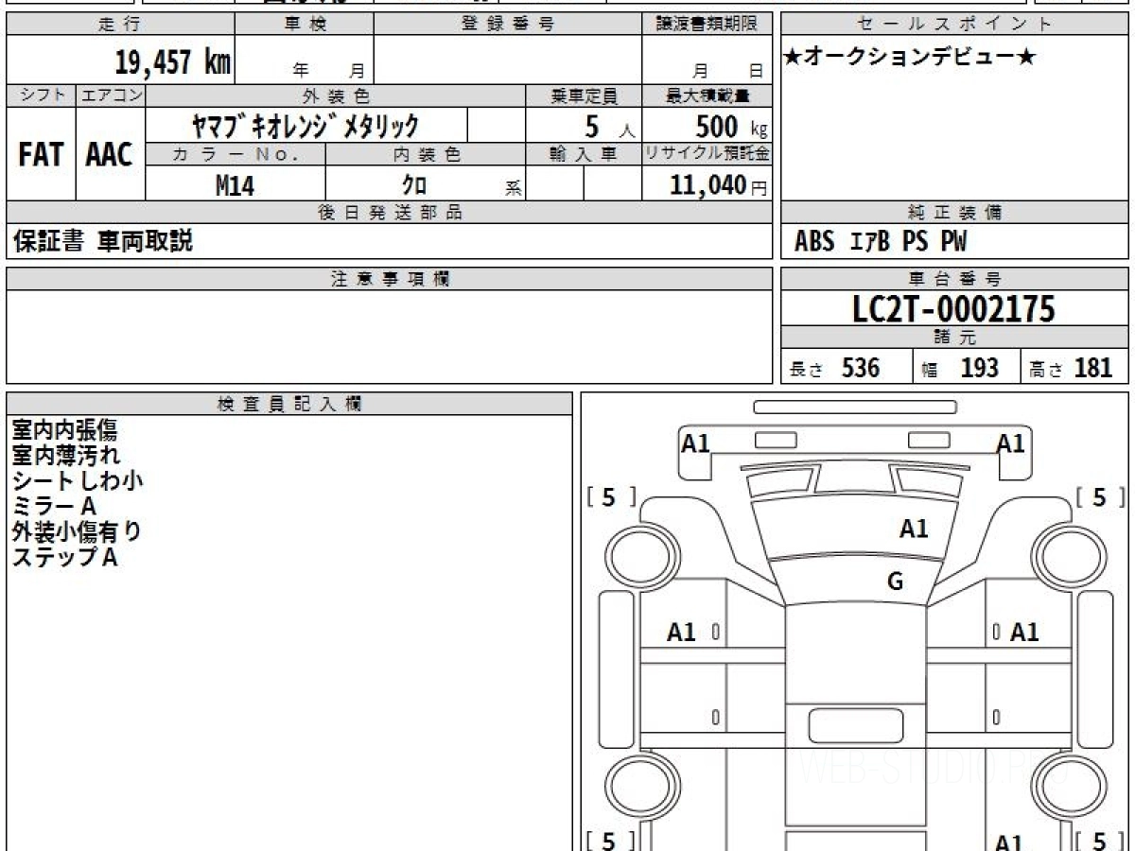Image resolution: width=1135 pixels, height=851 pixels.
Task: Select the 車台番号 header
Action: coord(955,279)
